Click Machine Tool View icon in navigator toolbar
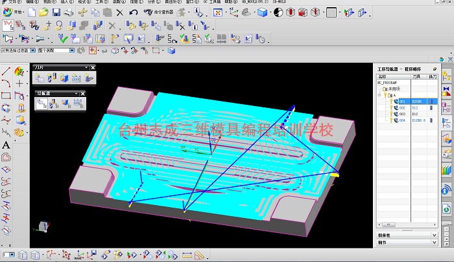This screenshot has width=454, height=262. coord(54,104)
